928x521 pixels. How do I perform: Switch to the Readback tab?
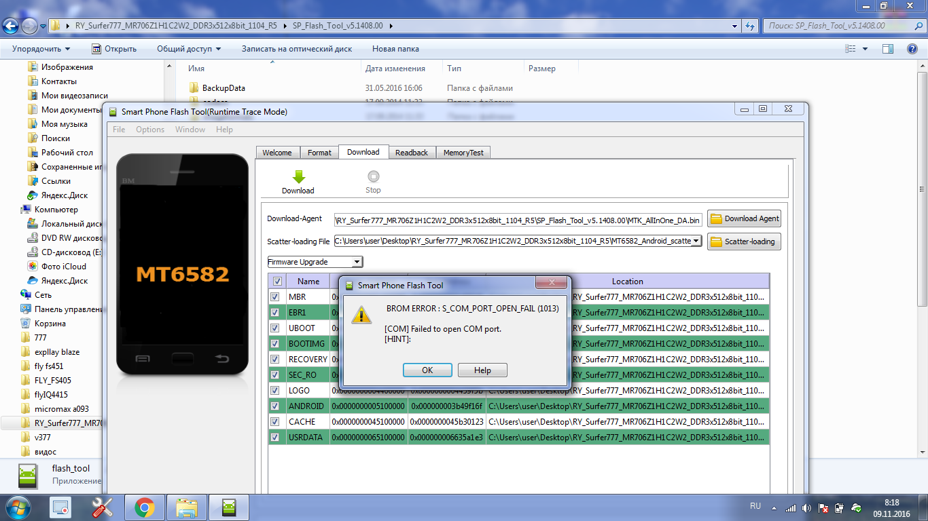[x=411, y=153]
